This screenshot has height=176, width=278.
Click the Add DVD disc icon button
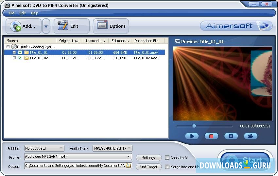(x=24, y=26)
